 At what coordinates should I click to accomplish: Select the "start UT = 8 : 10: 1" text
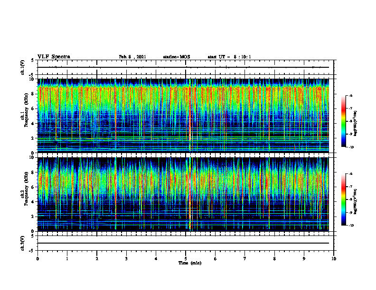click(x=229, y=57)
